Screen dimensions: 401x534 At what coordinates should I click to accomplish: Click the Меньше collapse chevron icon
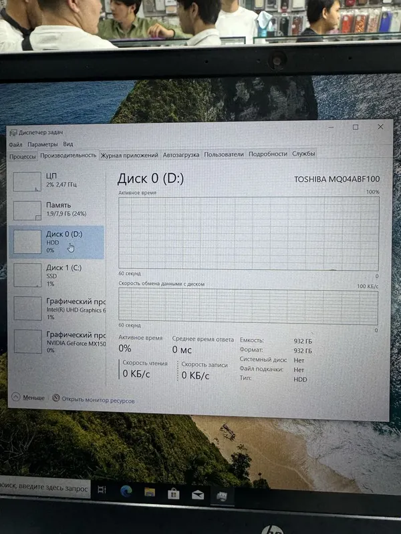tap(15, 396)
